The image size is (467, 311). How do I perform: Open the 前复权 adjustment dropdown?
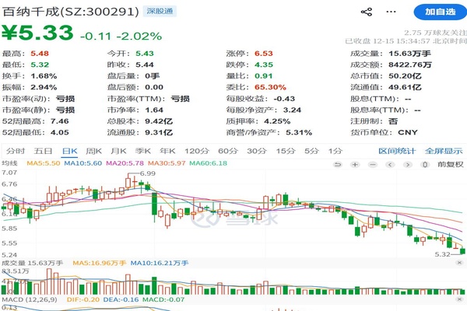[x=451, y=165]
